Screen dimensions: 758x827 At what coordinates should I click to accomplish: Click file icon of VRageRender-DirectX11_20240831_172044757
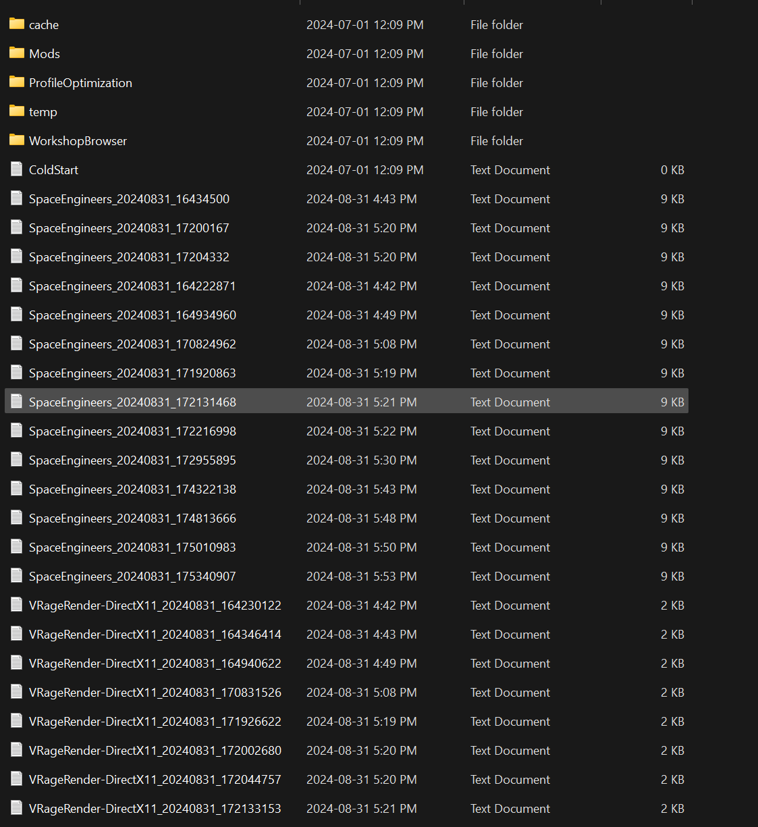coord(17,778)
